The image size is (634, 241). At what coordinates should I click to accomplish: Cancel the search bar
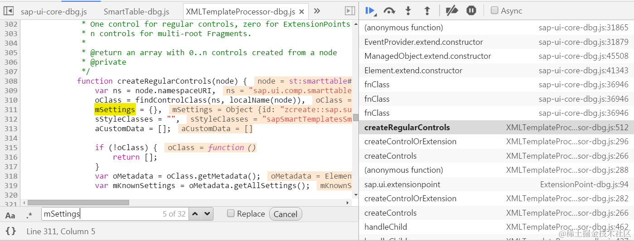[286, 214]
